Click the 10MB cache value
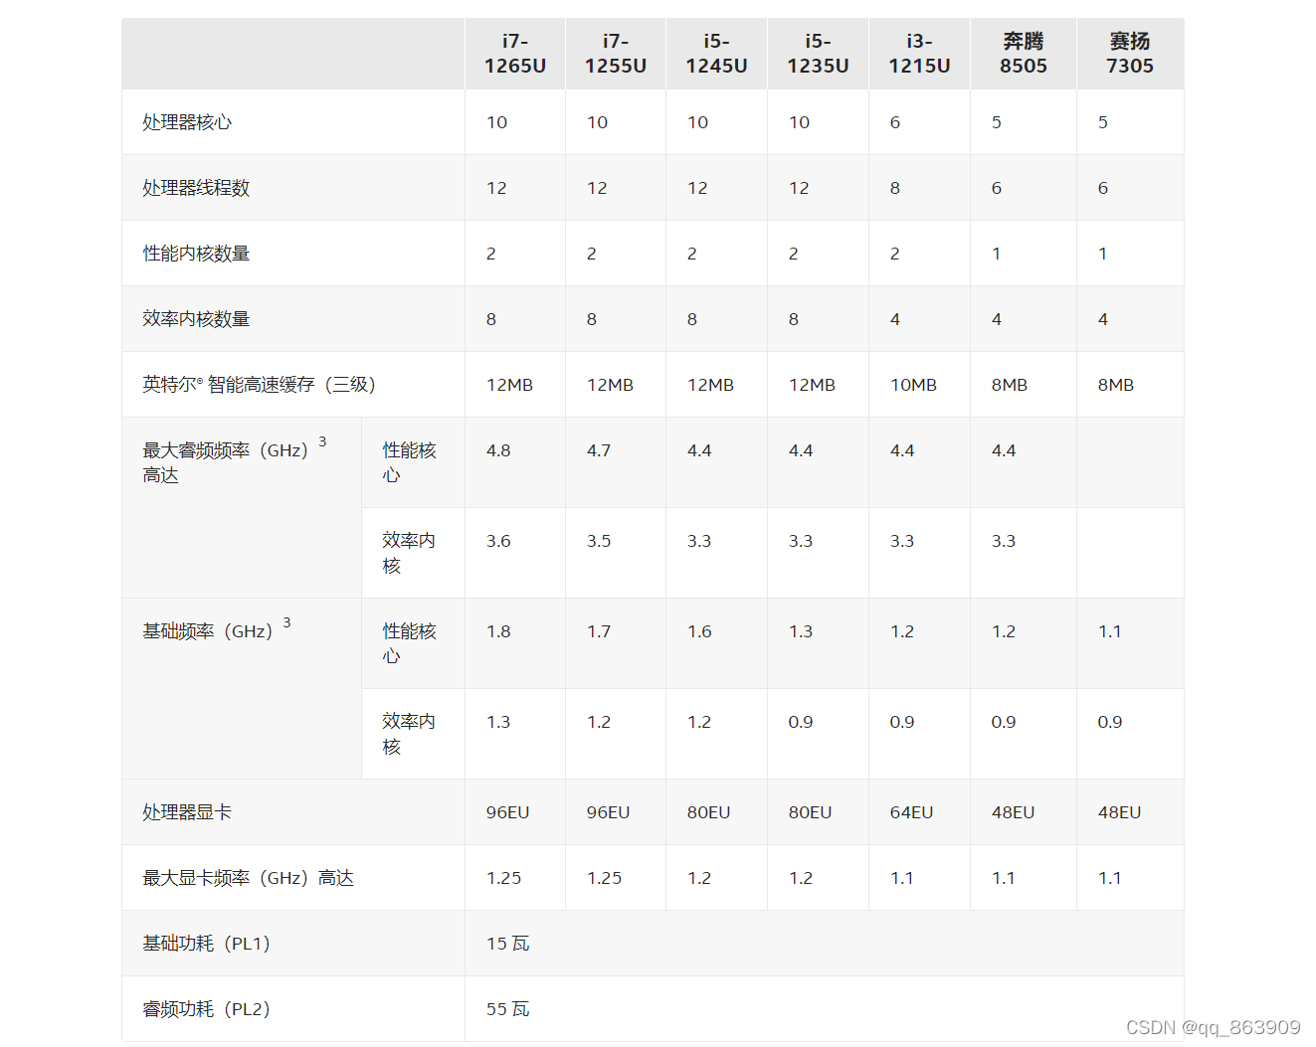 pyautogui.click(x=913, y=385)
